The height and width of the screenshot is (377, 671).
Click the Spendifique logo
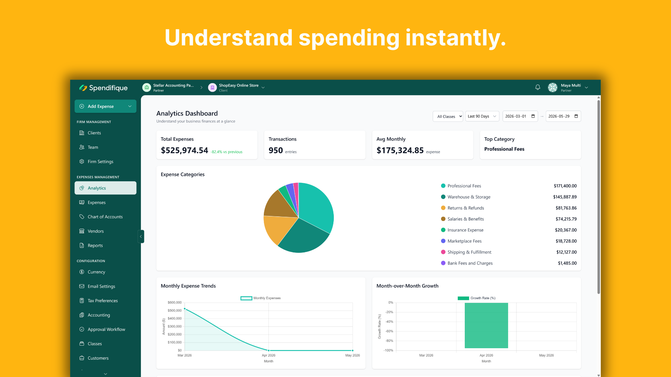(103, 88)
